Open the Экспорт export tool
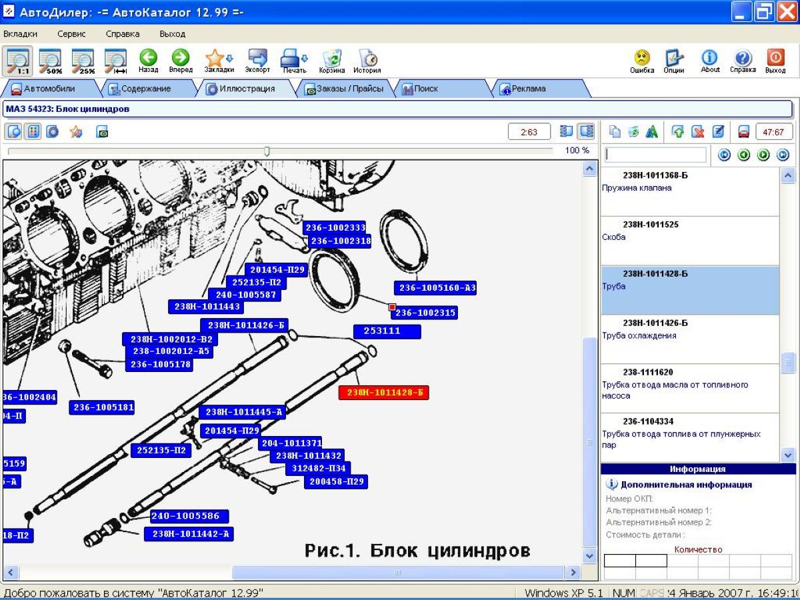Viewport: 800px width, 600px height. pyautogui.click(x=257, y=61)
